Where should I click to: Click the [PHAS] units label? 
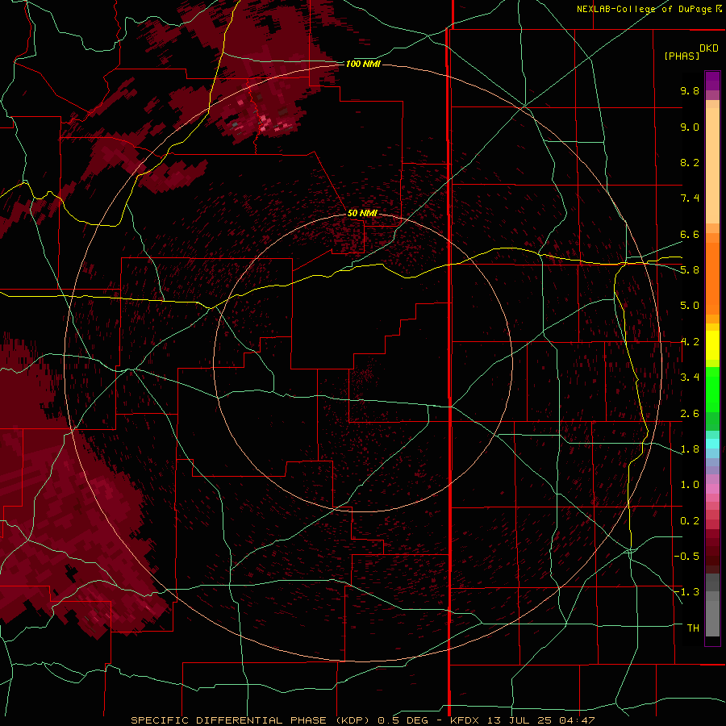click(x=682, y=56)
